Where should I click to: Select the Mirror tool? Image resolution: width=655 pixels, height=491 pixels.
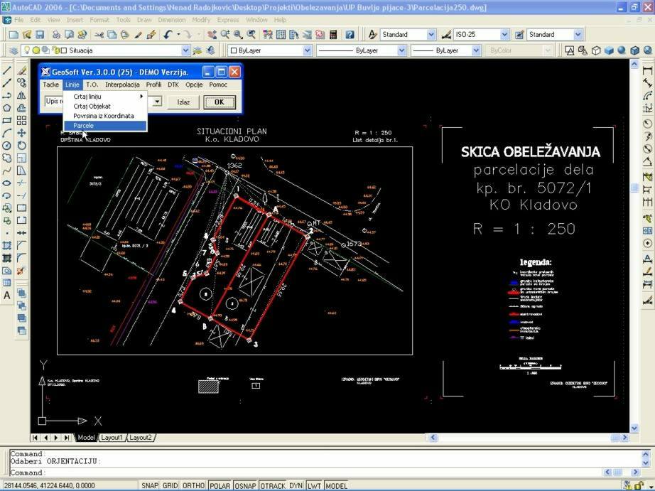point(22,96)
